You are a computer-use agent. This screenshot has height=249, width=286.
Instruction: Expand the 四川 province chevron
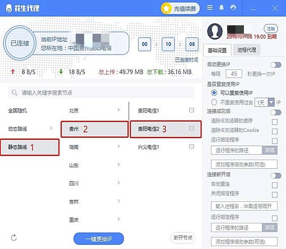[119, 182]
